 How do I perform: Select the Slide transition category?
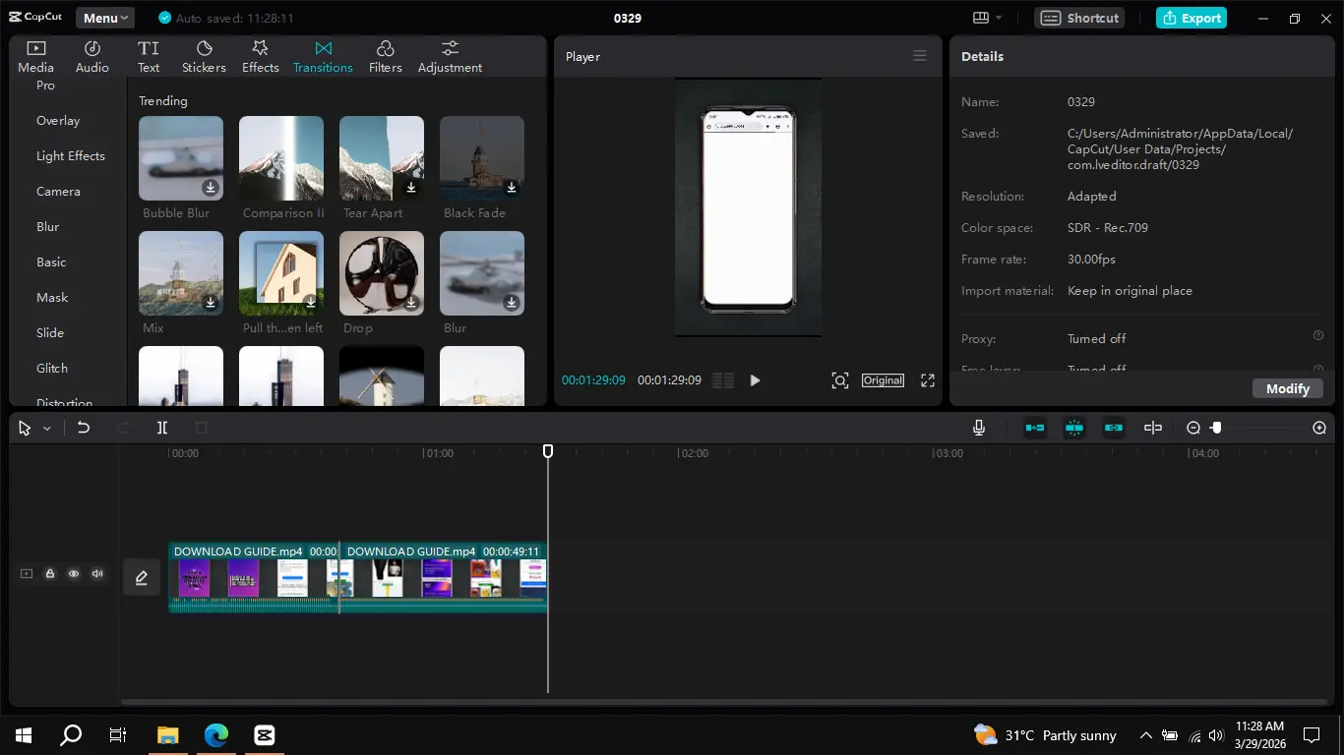point(50,333)
